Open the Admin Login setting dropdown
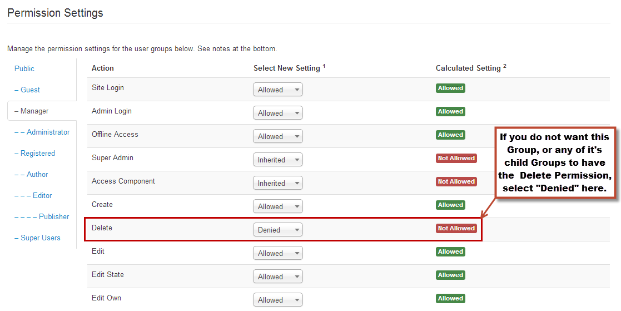621x311 pixels. (x=277, y=113)
